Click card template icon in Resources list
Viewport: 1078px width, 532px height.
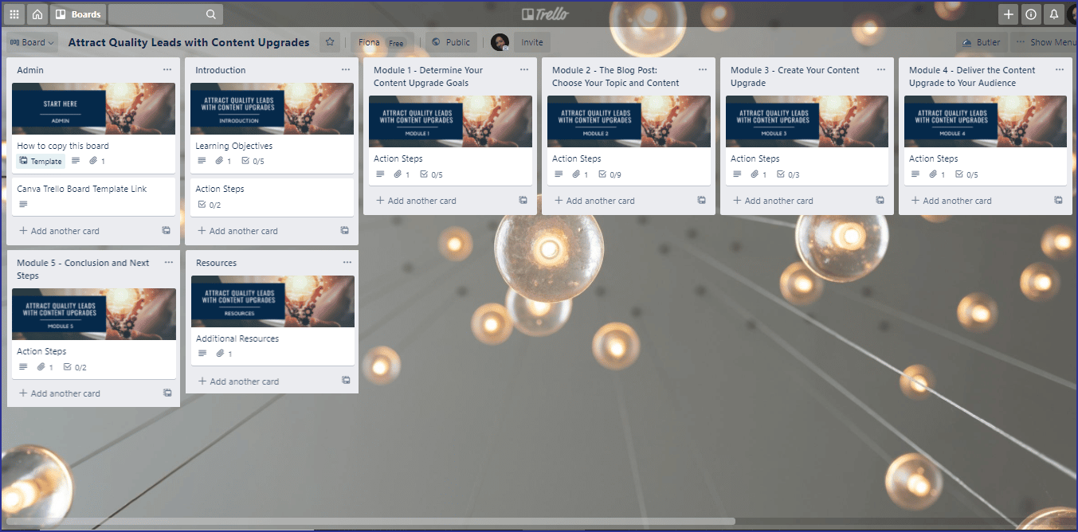coord(346,381)
